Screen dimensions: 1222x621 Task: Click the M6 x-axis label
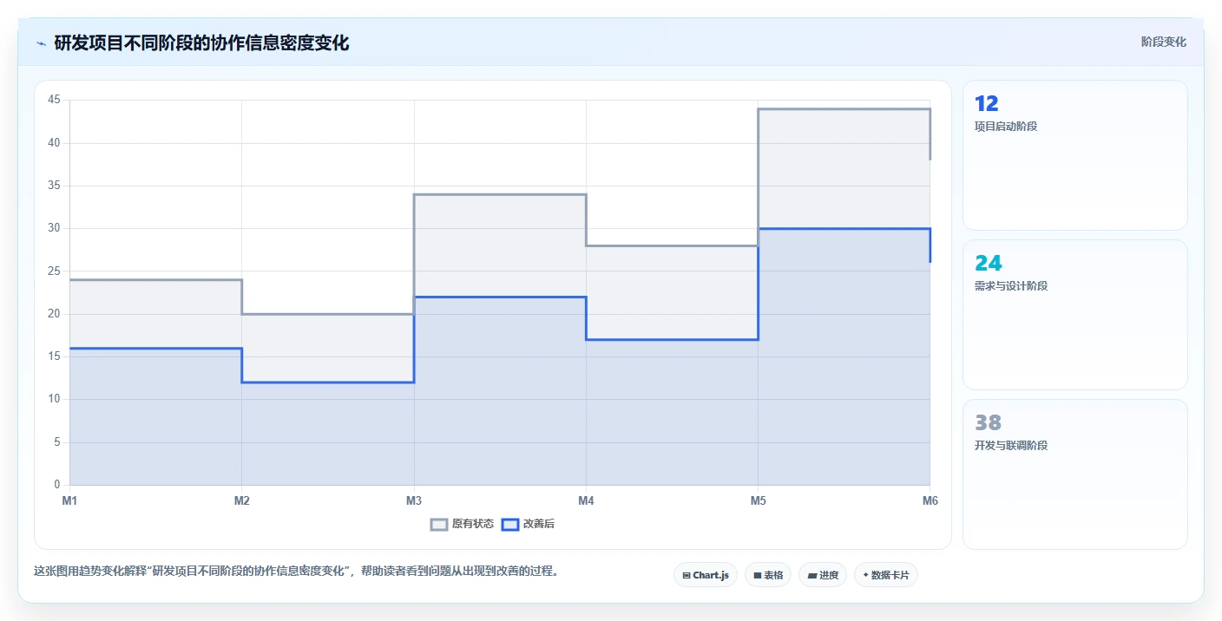(x=930, y=500)
